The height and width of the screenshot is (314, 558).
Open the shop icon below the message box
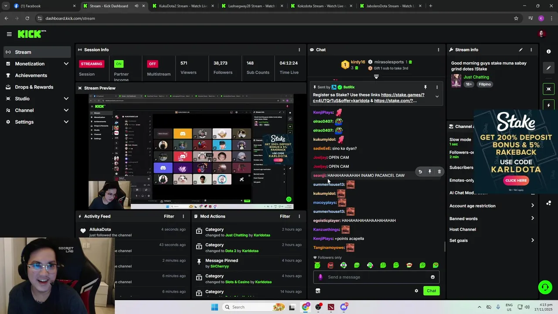tap(318, 291)
